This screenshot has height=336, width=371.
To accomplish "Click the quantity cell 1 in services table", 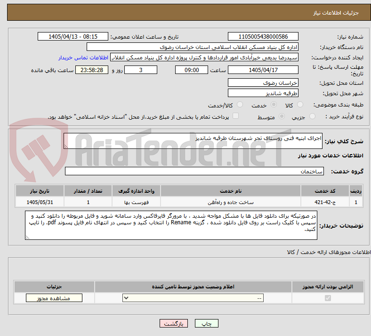I will (x=88, y=202).
